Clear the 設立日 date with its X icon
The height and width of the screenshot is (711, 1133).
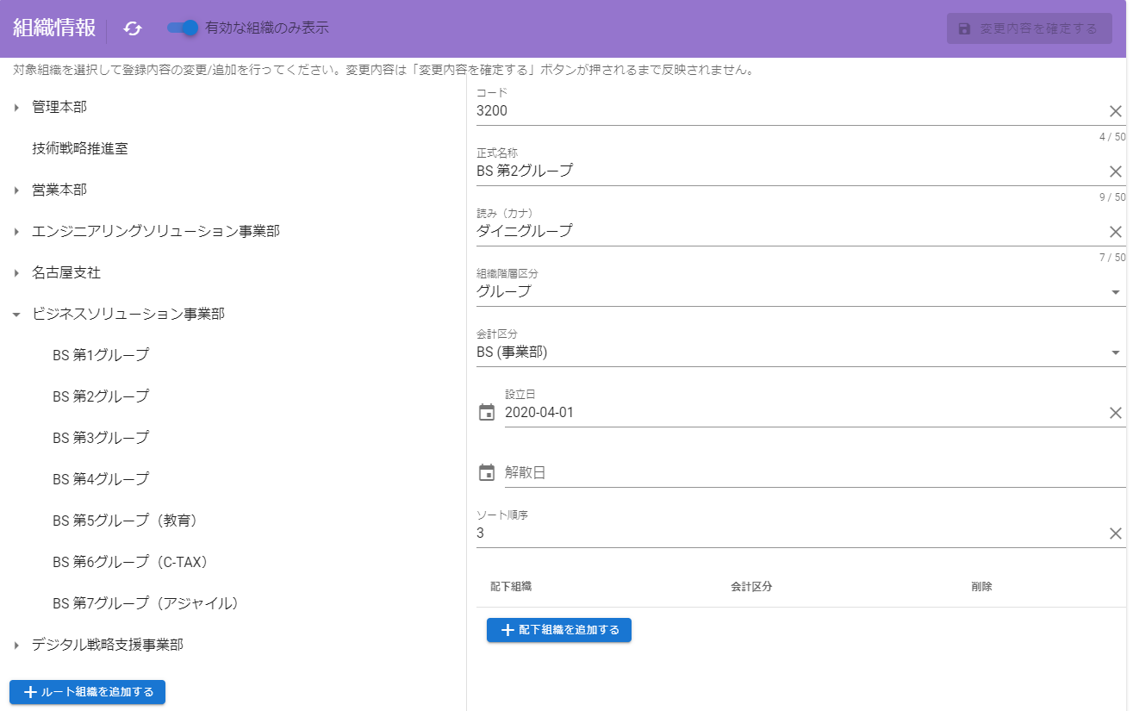coord(1115,412)
